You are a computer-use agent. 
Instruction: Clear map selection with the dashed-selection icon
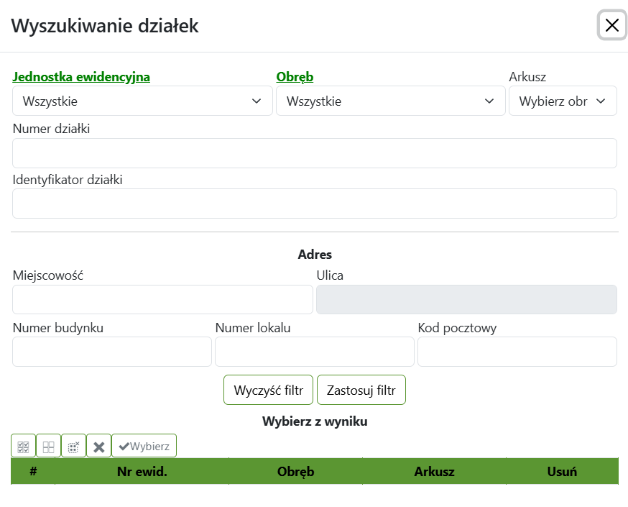point(73,445)
